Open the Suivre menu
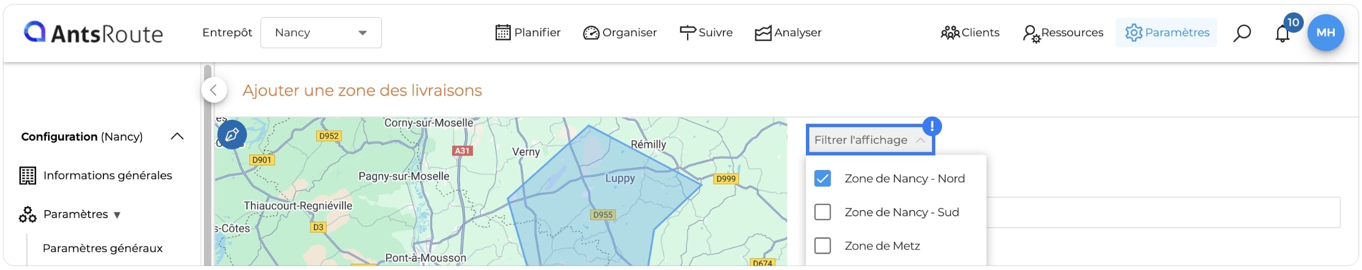Screen dimensions: 1362x270 (x=706, y=33)
